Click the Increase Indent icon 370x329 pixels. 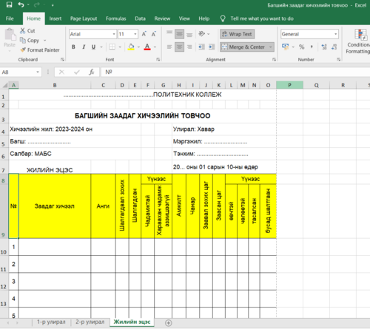(x=212, y=47)
